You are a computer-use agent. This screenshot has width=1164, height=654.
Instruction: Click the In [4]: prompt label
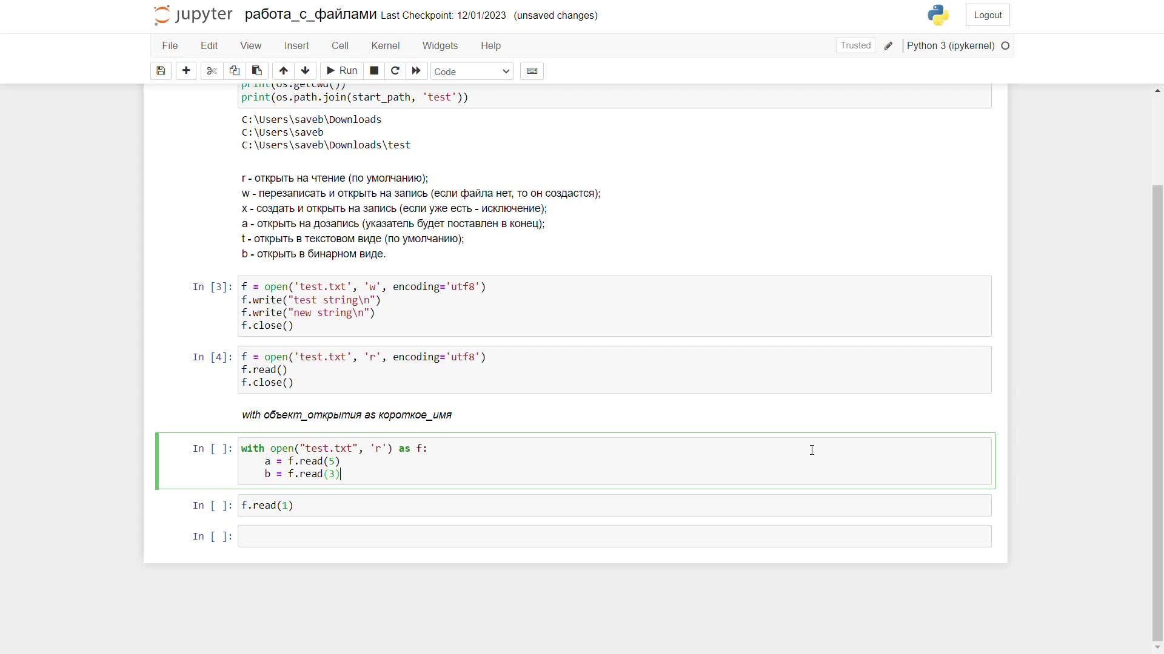click(x=212, y=357)
